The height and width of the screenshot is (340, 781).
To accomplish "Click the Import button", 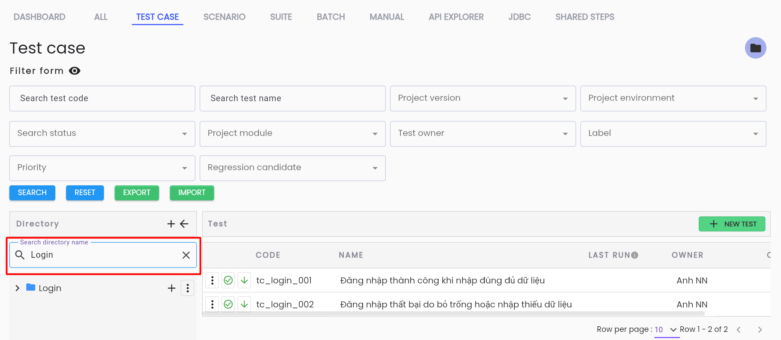I will [192, 193].
